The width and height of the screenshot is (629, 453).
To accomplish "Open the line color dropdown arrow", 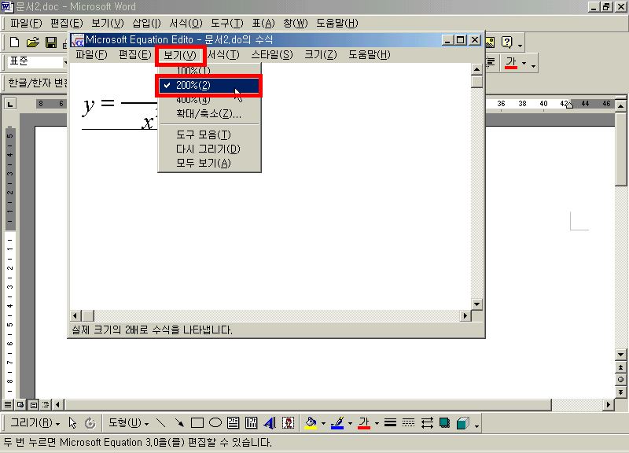I will tap(350, 423).
